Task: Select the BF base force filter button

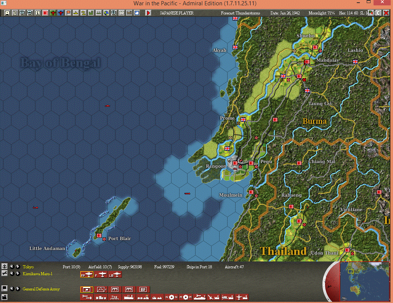Action: point(143,289)
